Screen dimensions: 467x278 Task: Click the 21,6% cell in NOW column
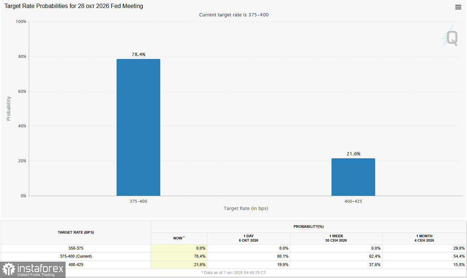coord(179,265)
